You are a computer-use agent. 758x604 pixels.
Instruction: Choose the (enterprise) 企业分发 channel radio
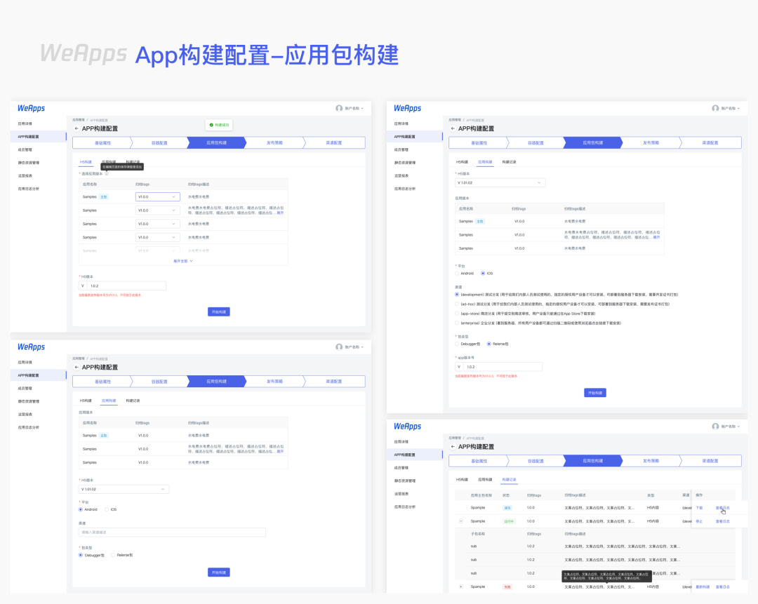457,323
